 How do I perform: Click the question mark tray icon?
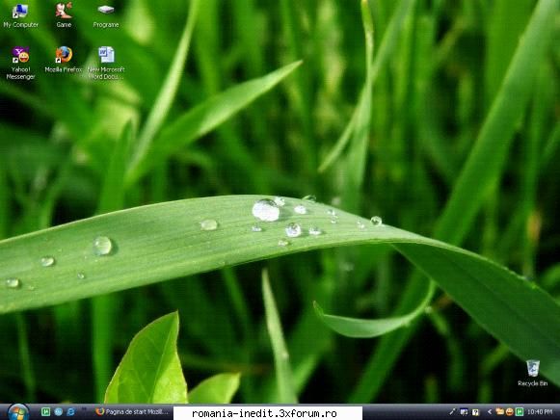pyautogui.click(x=475, y=412)
